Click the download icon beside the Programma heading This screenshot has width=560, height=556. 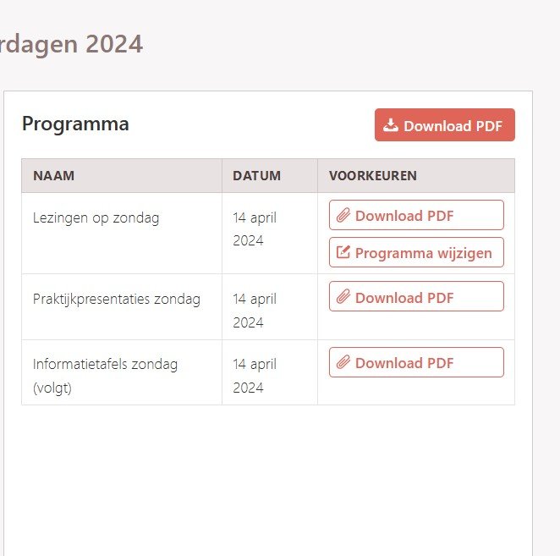tap(391, 125)
